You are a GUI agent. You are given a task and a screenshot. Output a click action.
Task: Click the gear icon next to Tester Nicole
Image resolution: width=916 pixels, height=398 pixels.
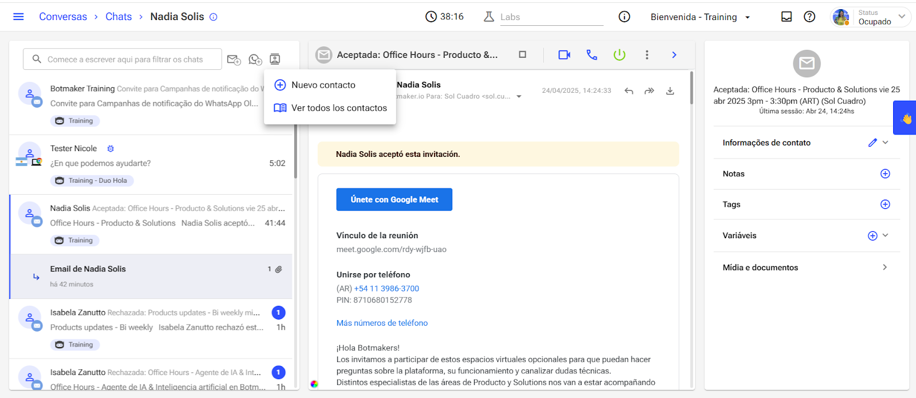[110, 148]
